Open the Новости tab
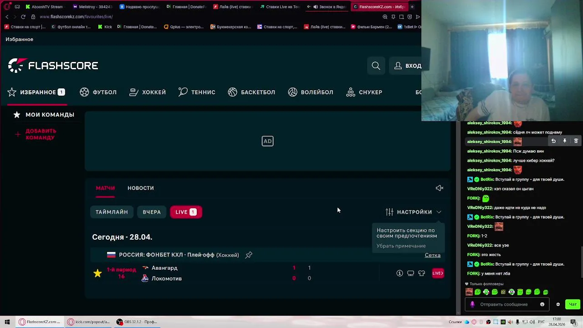This screenshot has height=328, width=583. tap(141, 188)
